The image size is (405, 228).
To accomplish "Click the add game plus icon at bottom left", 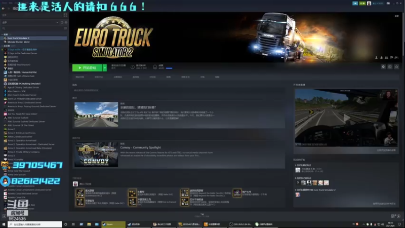I will tap(4, 216).
